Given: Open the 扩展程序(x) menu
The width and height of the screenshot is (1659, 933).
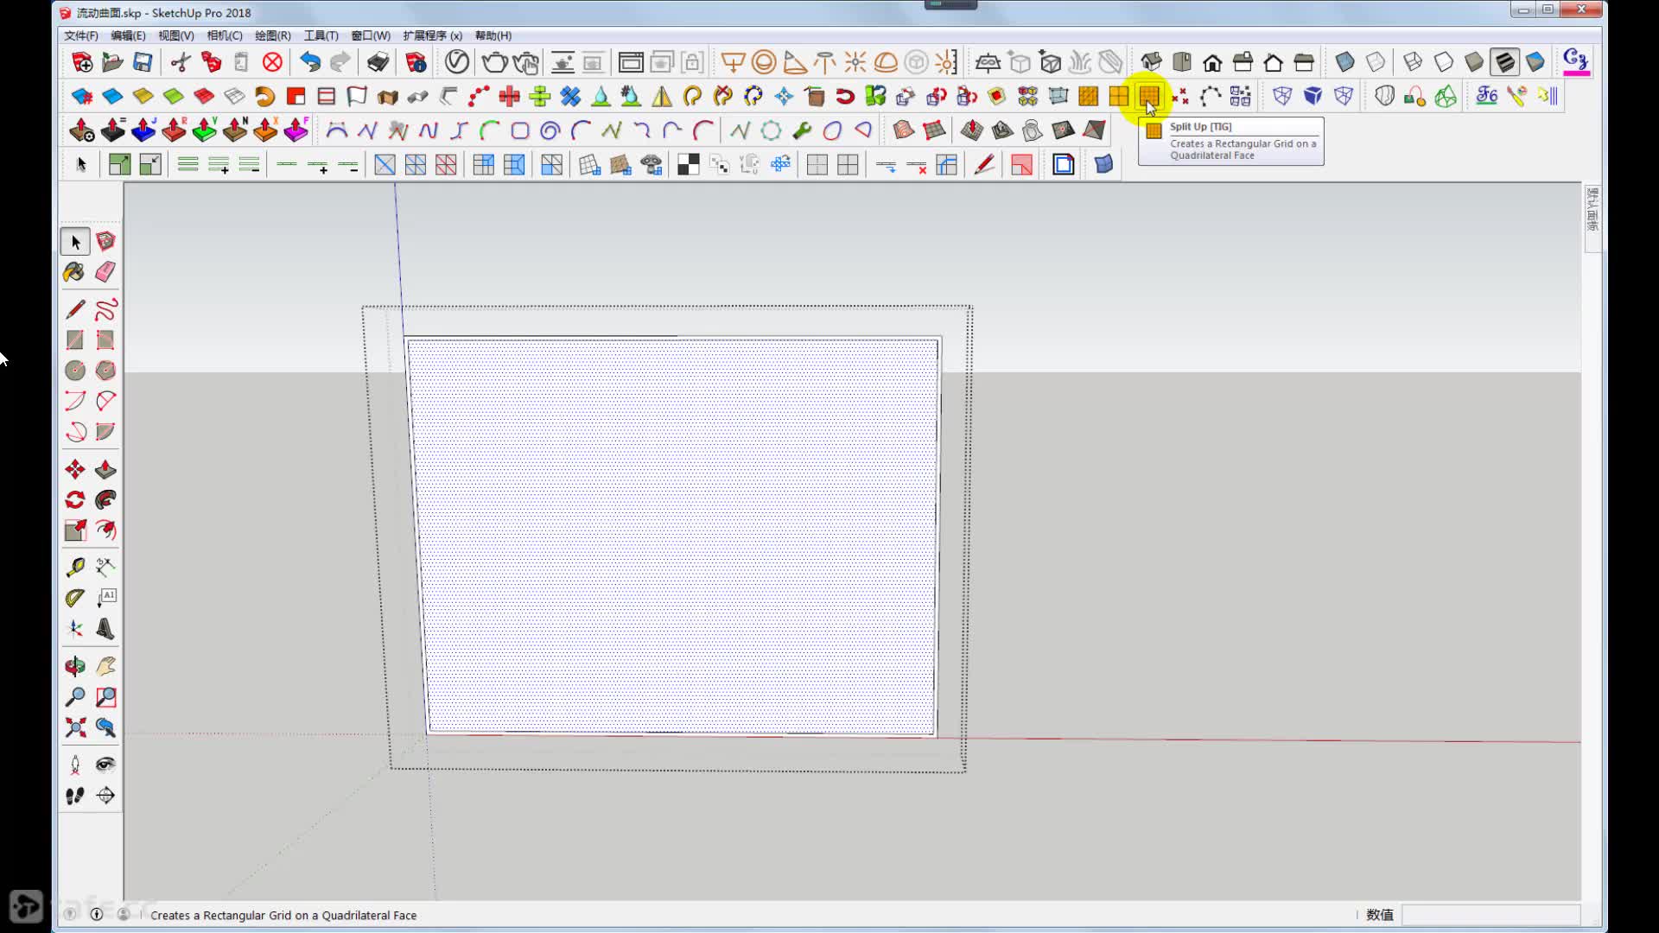Looking at the screenshot, I should pos(432,35).
